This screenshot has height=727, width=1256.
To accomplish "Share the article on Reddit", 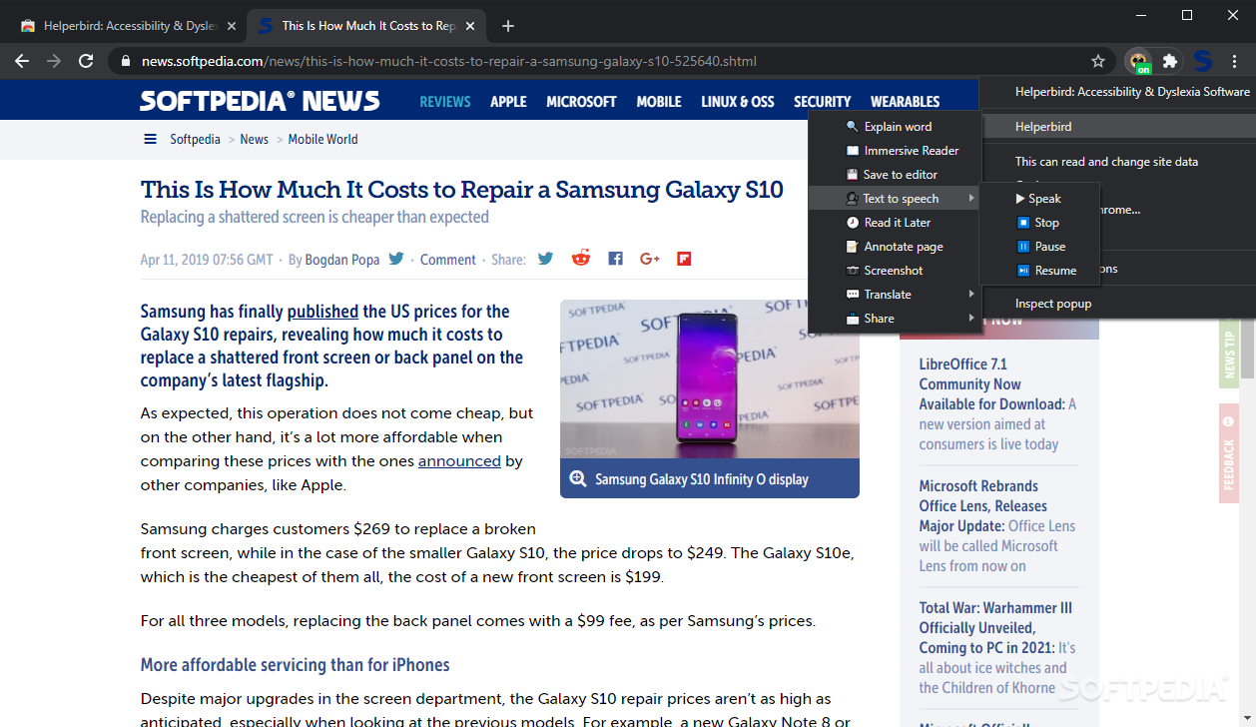I will [x=580, y=259].
